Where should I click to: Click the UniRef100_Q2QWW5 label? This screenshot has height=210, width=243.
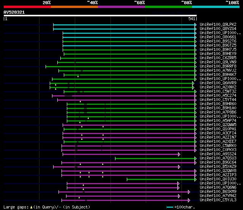[x=218, y=125]
